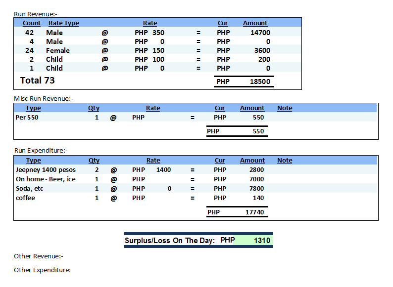Select the 14700 amount cell
The width and height of the screenshot is (393, 287).
pyautogui.click(x=260, y=33)
